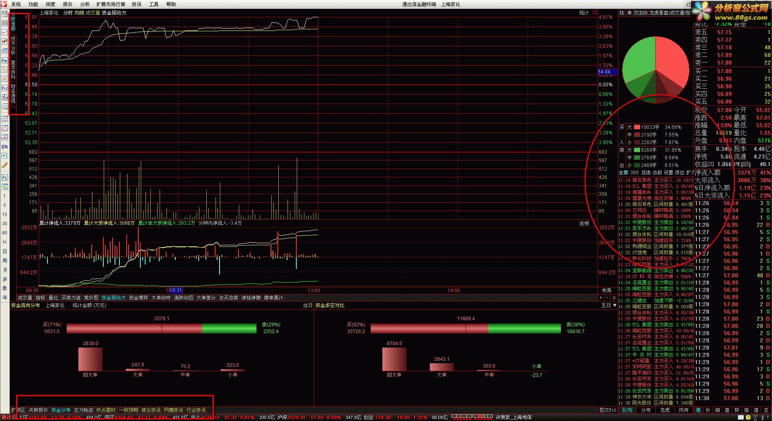Click the F10 icon in left toolbar

4,61
